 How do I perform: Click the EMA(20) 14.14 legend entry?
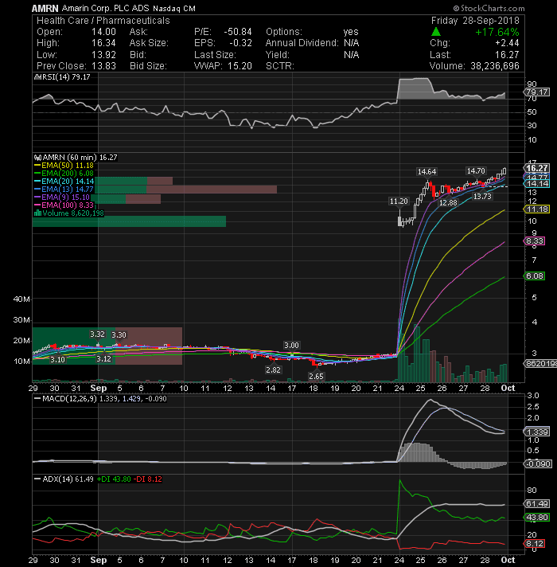[68, 181]
